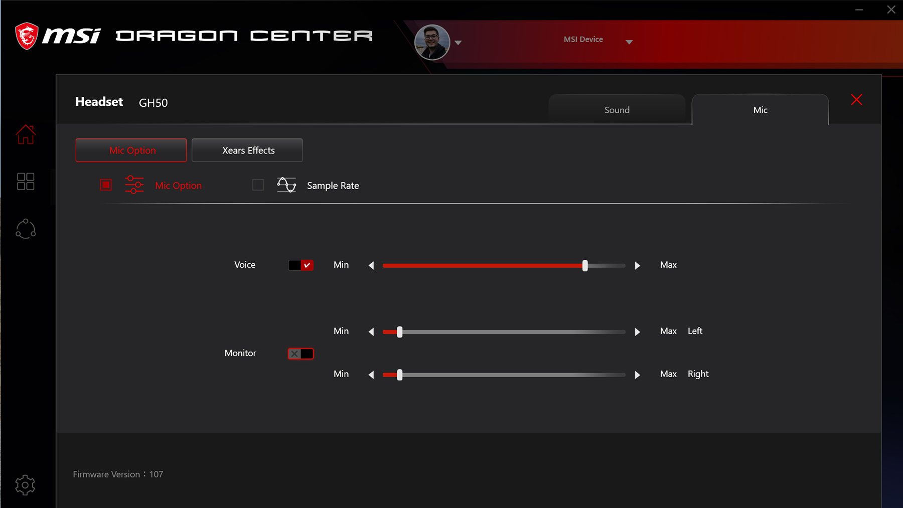Viewport: 903px width, 508px height.
Task: Select the Mic Option radio box
Action: click(106, 185)
